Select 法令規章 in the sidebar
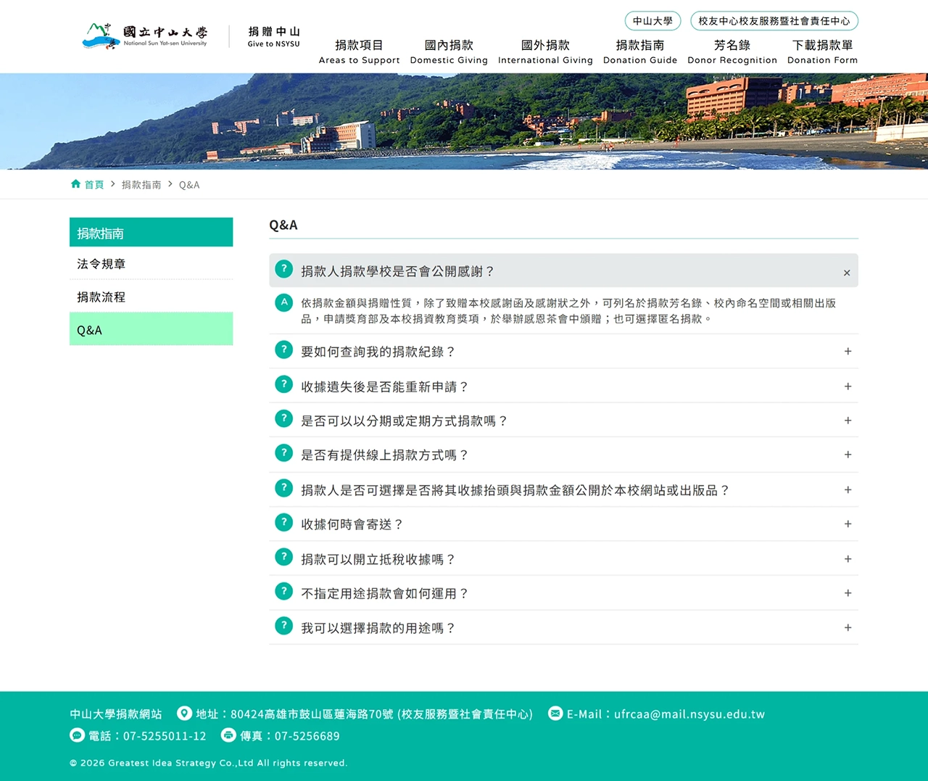Image resolution: width=928 pixels, height=781 pixels. point(151,264)
